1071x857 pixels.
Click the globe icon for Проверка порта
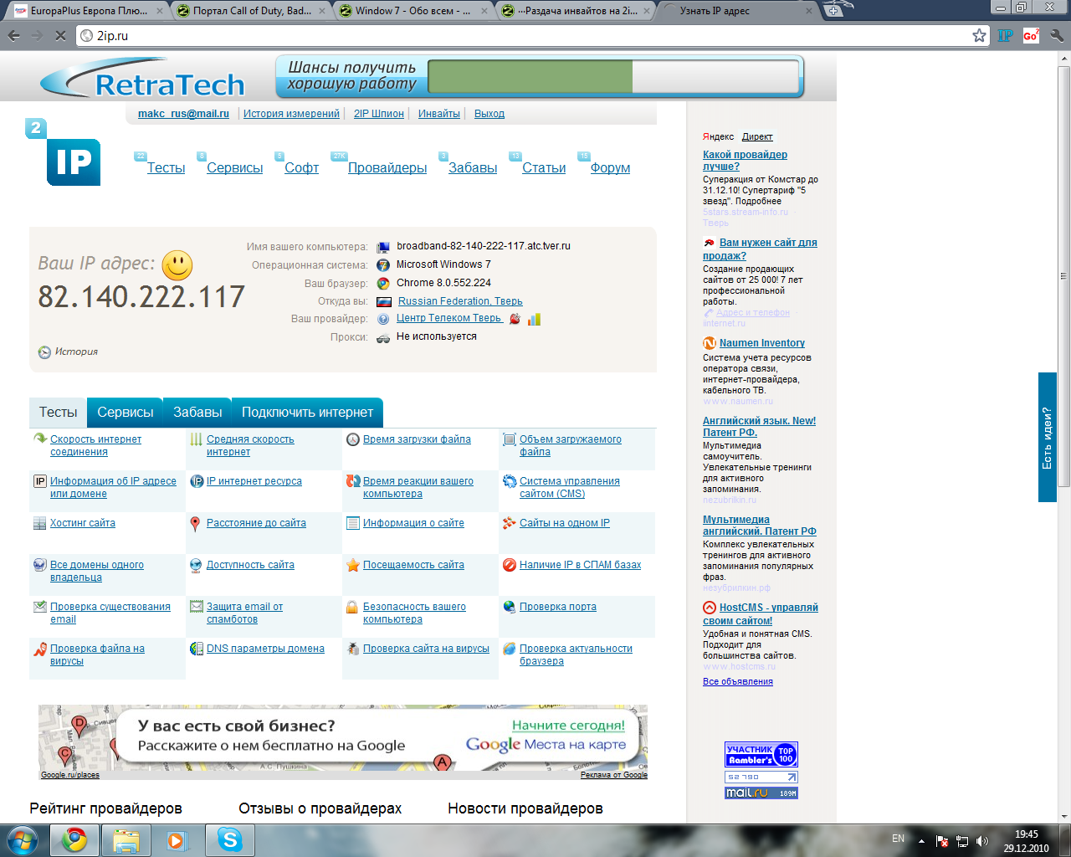pyautogui.click(x=509, y=607)
